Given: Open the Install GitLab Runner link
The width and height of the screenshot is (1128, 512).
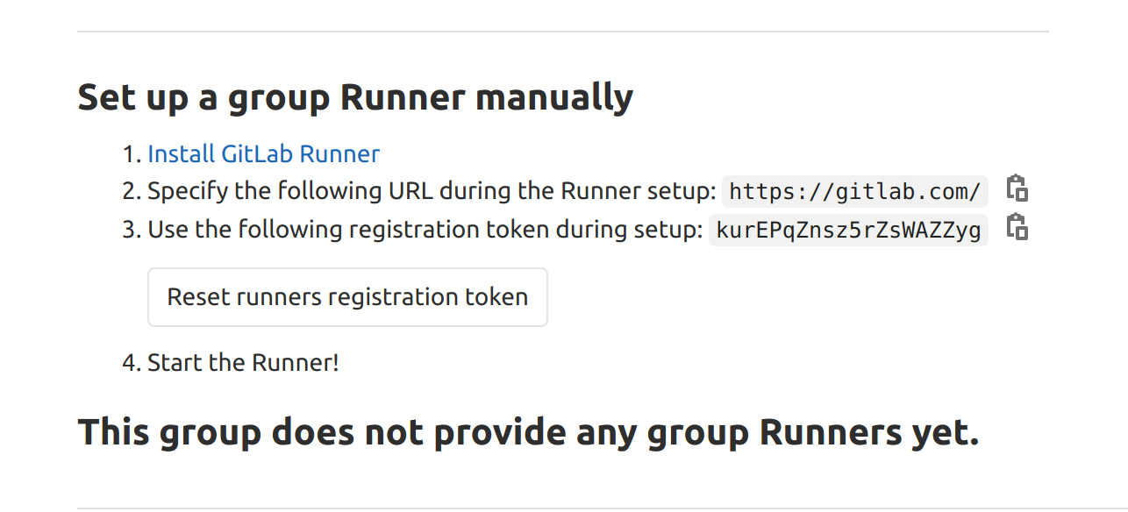Looking at the screenshot, I should pyautogui.click(x=263, y=154).
